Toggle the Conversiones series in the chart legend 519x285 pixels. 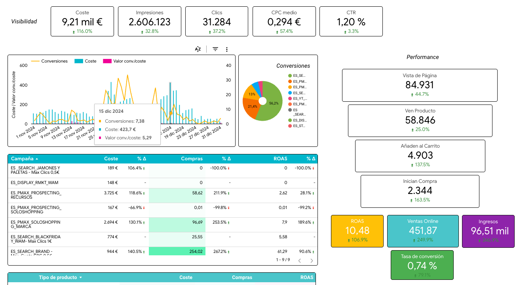click(x=49, y=61)
